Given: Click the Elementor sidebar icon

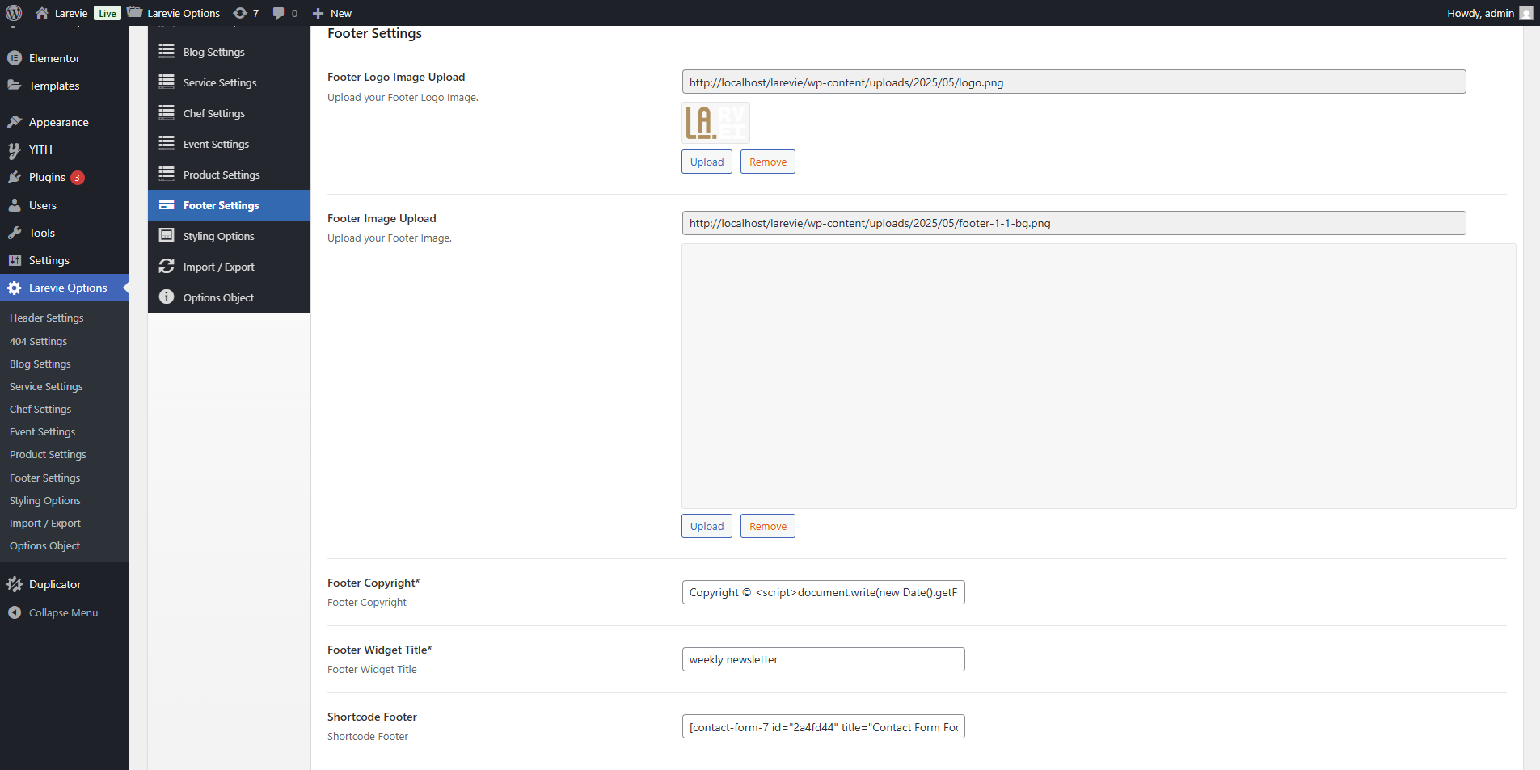Looking at the screenshot, I should [x=15, y=58].
